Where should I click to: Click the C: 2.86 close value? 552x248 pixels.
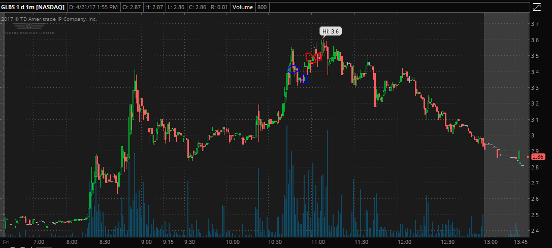[198, 7]
